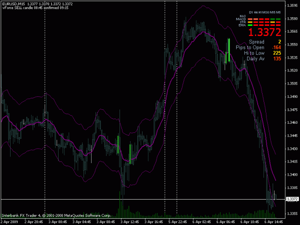Click the 3 Apr 00:45 time axis label
The image size is (300, 225).
point(58,222)
